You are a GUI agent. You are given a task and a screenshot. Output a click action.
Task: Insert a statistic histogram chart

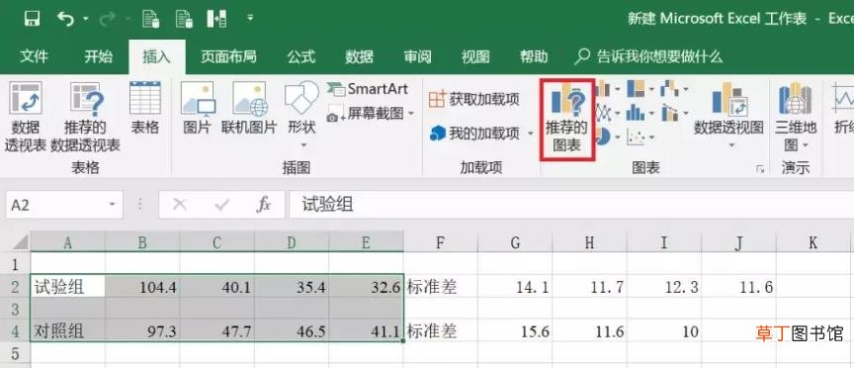click(640, 114)
